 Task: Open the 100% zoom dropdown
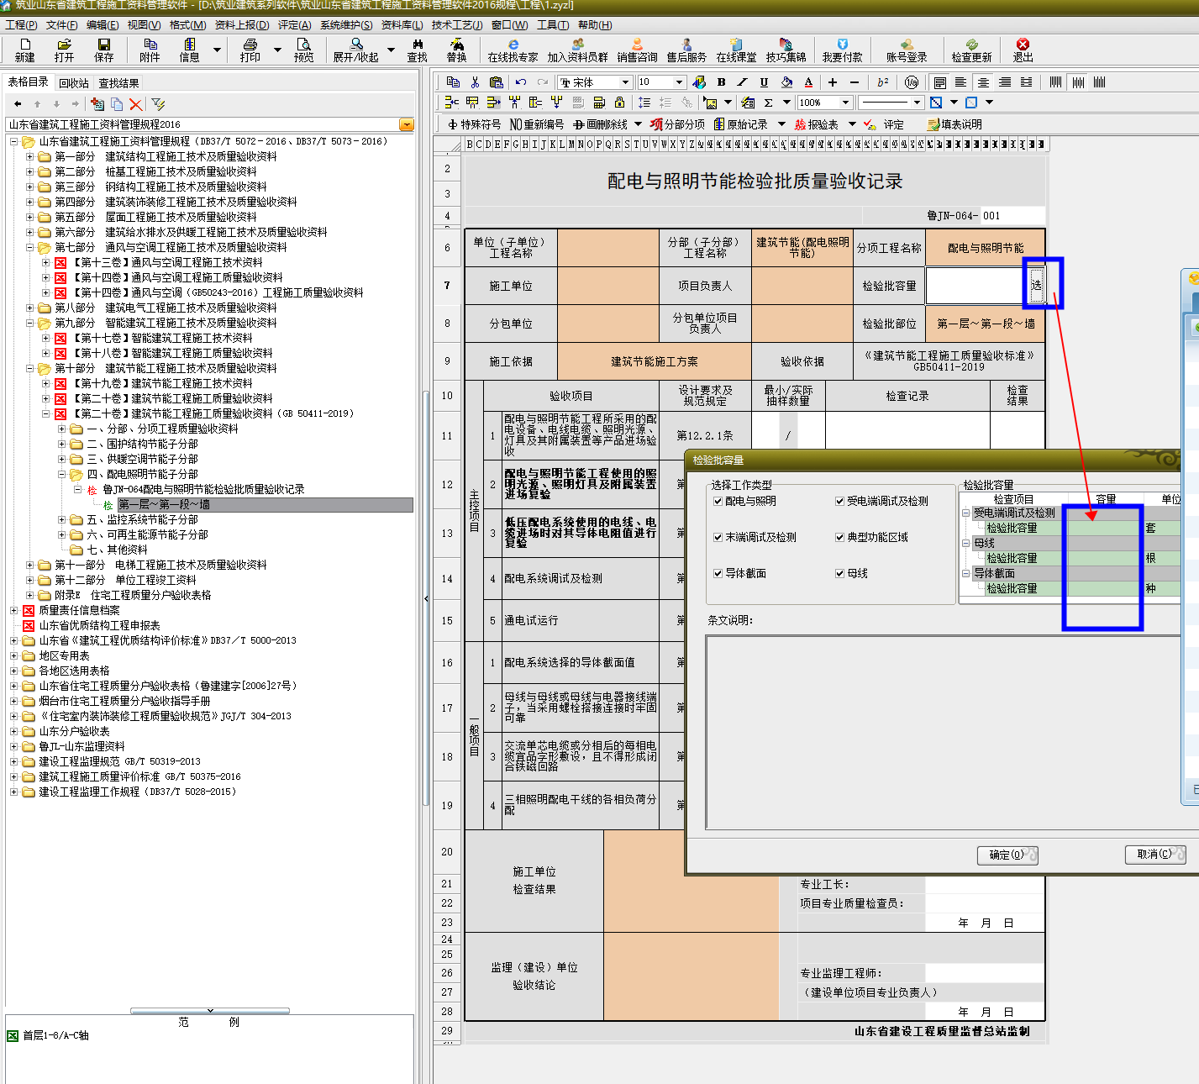(x=845, y=103)
